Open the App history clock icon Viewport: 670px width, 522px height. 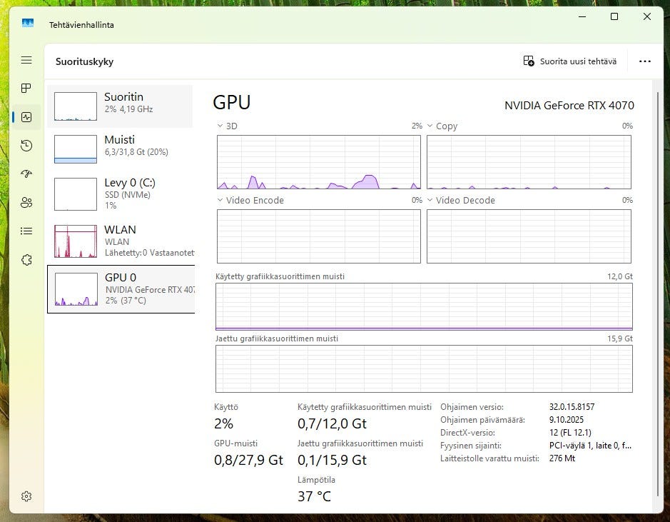pyautogui.click(x=26, y=146)
